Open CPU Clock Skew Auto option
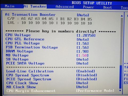Image resolution: width=128 pixels, height=96 pixels. pos(82,83)
